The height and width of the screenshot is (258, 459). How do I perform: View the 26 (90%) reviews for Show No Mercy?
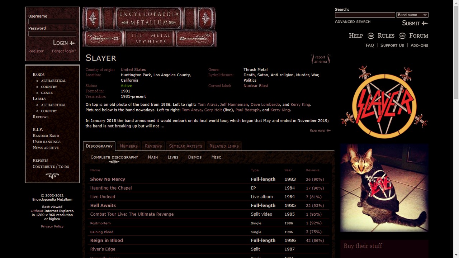coord(315,179)
